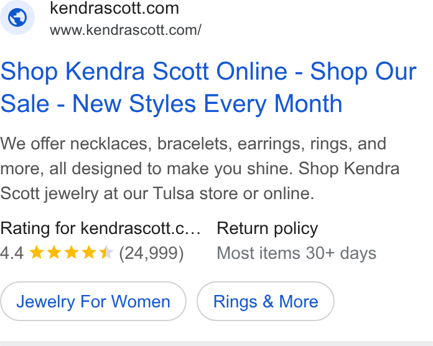Click the third gold star
Viewport: 433px width, 346px height.
(72, 252)
